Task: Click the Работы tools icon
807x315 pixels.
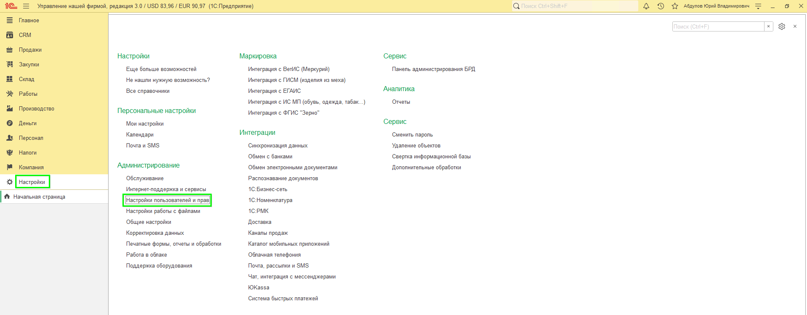Action: click(x=10, y=94)
